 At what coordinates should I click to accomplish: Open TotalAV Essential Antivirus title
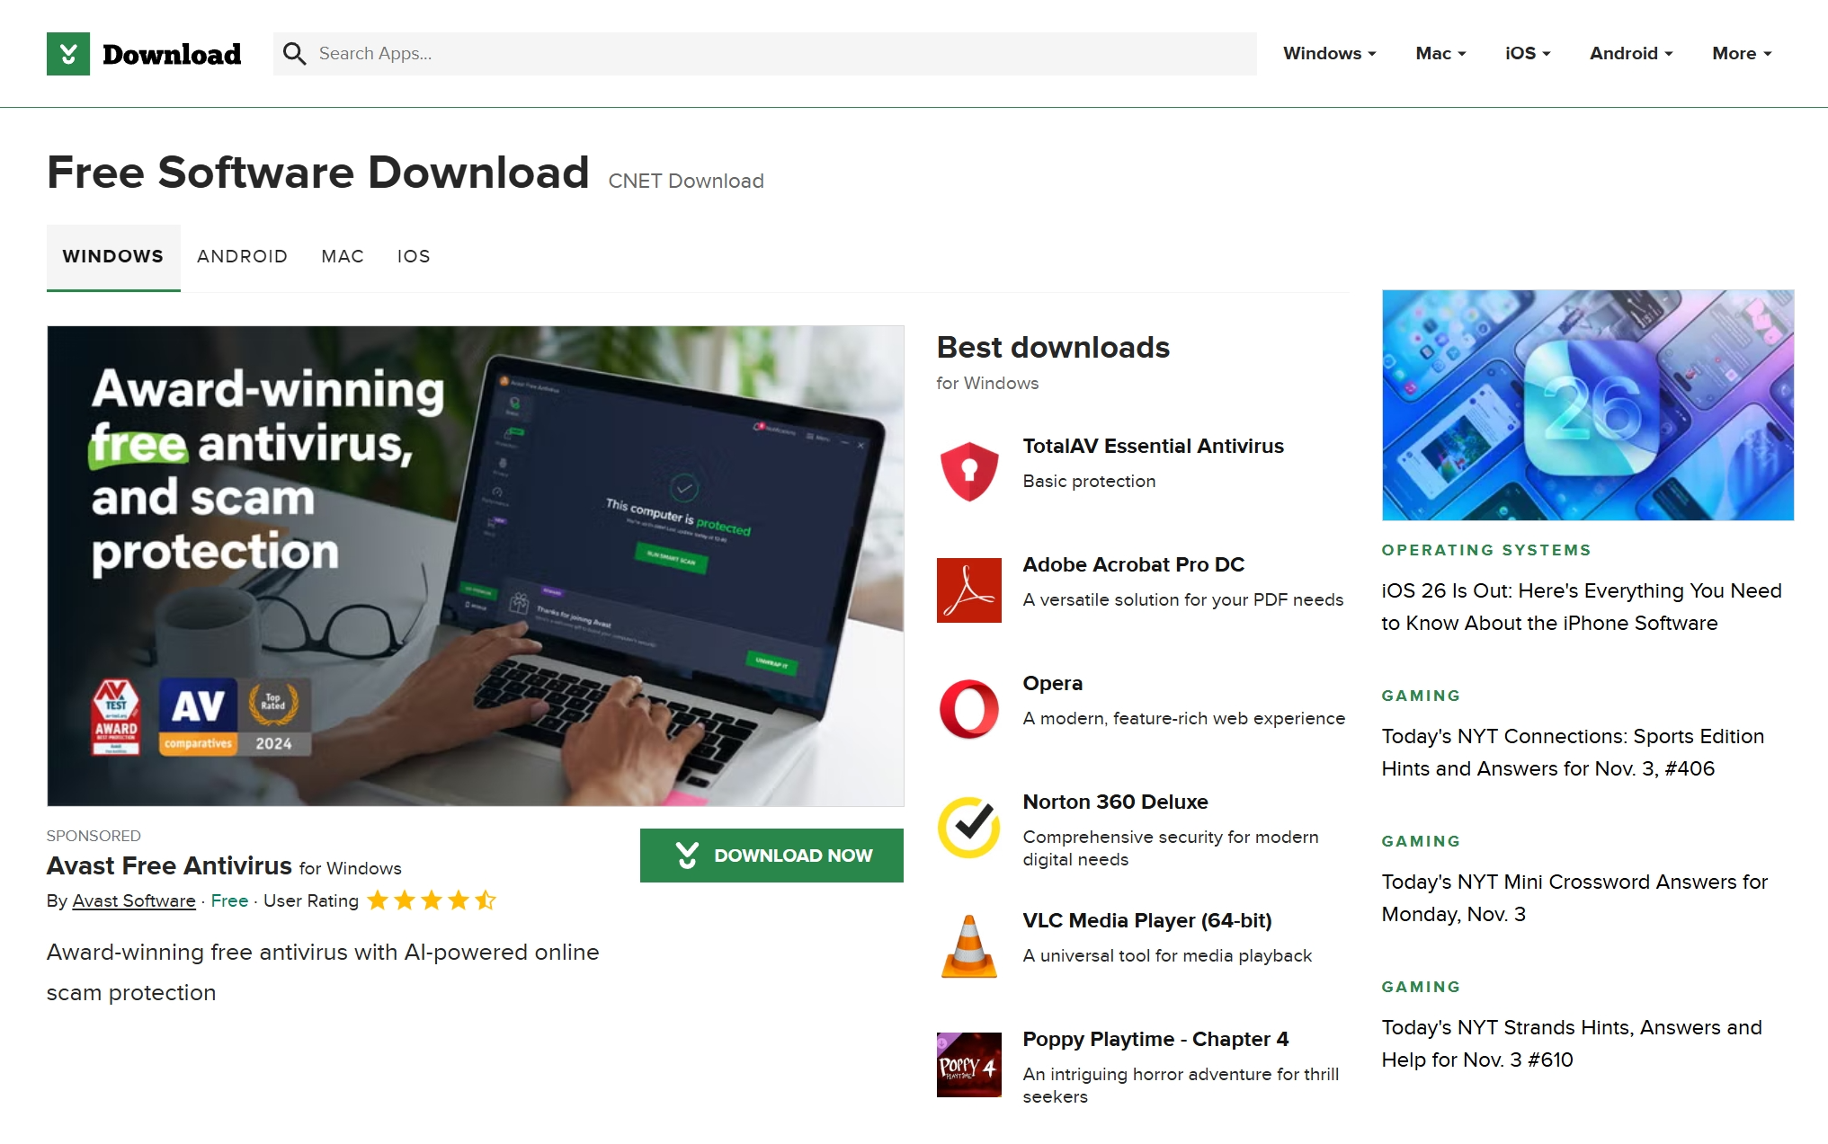pyautogui.click(x=1153, y=446)
